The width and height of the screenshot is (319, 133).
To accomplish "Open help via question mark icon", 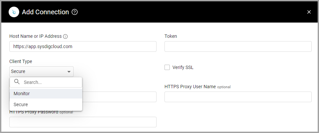I will click(75, 12).
